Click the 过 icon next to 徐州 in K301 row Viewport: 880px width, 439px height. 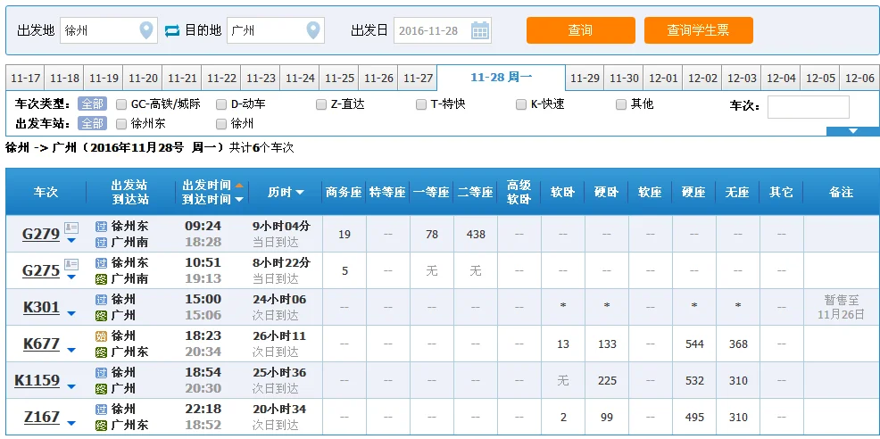pyautogui.click(x=101, y=300)
